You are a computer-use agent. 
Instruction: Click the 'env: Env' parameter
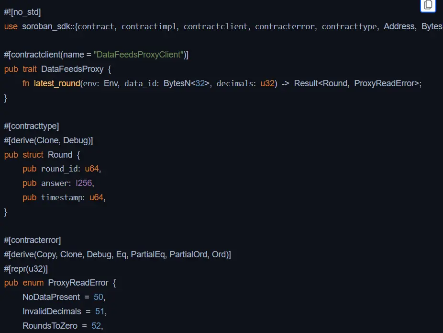tap(100, 83)
